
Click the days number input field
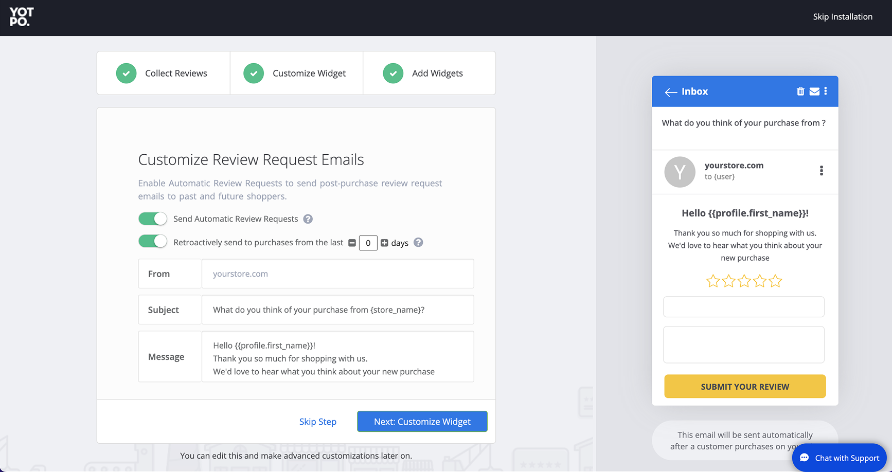pos(368,243)
